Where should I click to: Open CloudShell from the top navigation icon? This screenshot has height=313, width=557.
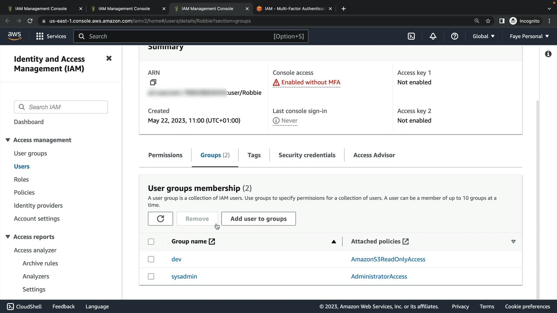tap(411, 36)
